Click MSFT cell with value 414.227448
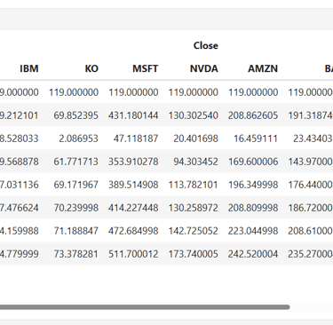Viewport: 333px width, 325px height. (x=133, y=208)
